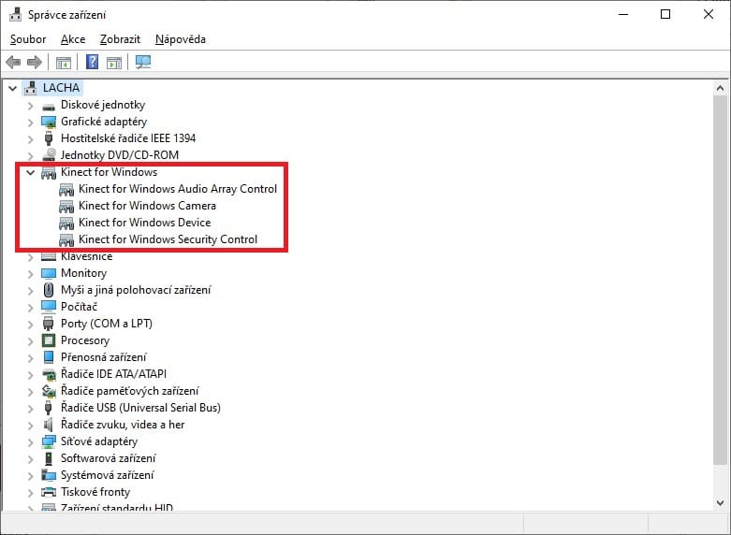The height and width of the screenshot is (535, 731).
Task: Click the Kinect for Windows Device icon
Action: point(66,223)
